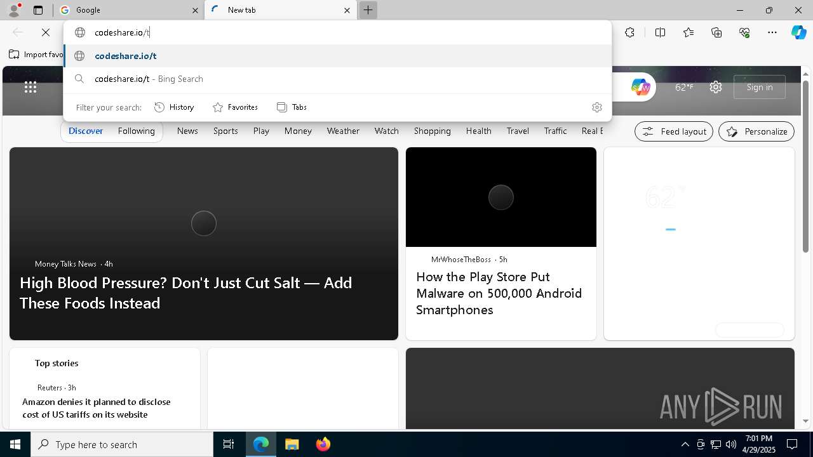Open the Shopping category
The width and height of the screenshot is (813, 457).
432,131
